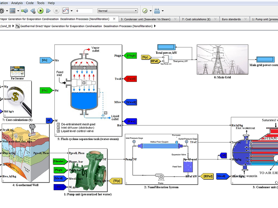Rewind the simulation with the back-arrows icon

tap(33, 11)
